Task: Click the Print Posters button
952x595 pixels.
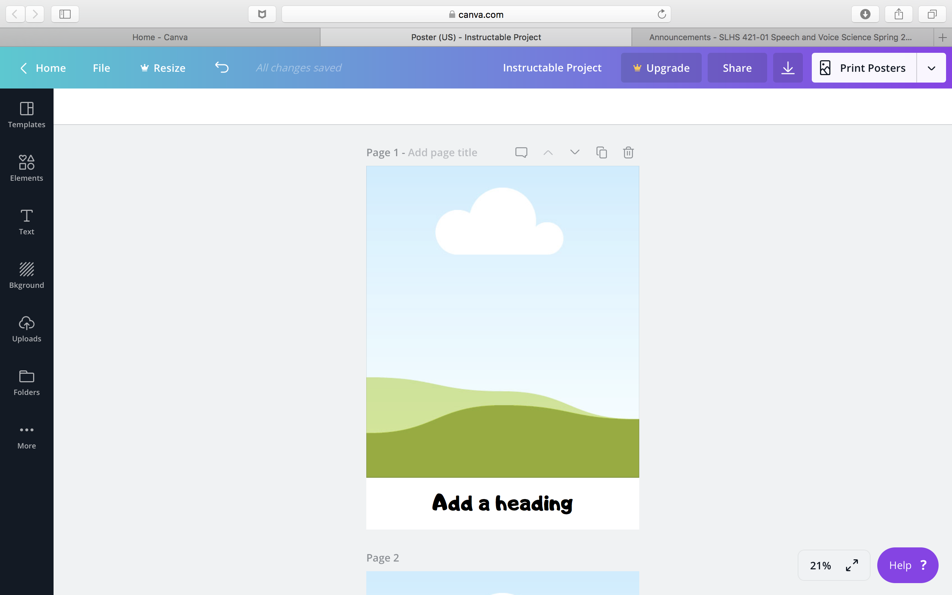Action: [x=864, y=67]
